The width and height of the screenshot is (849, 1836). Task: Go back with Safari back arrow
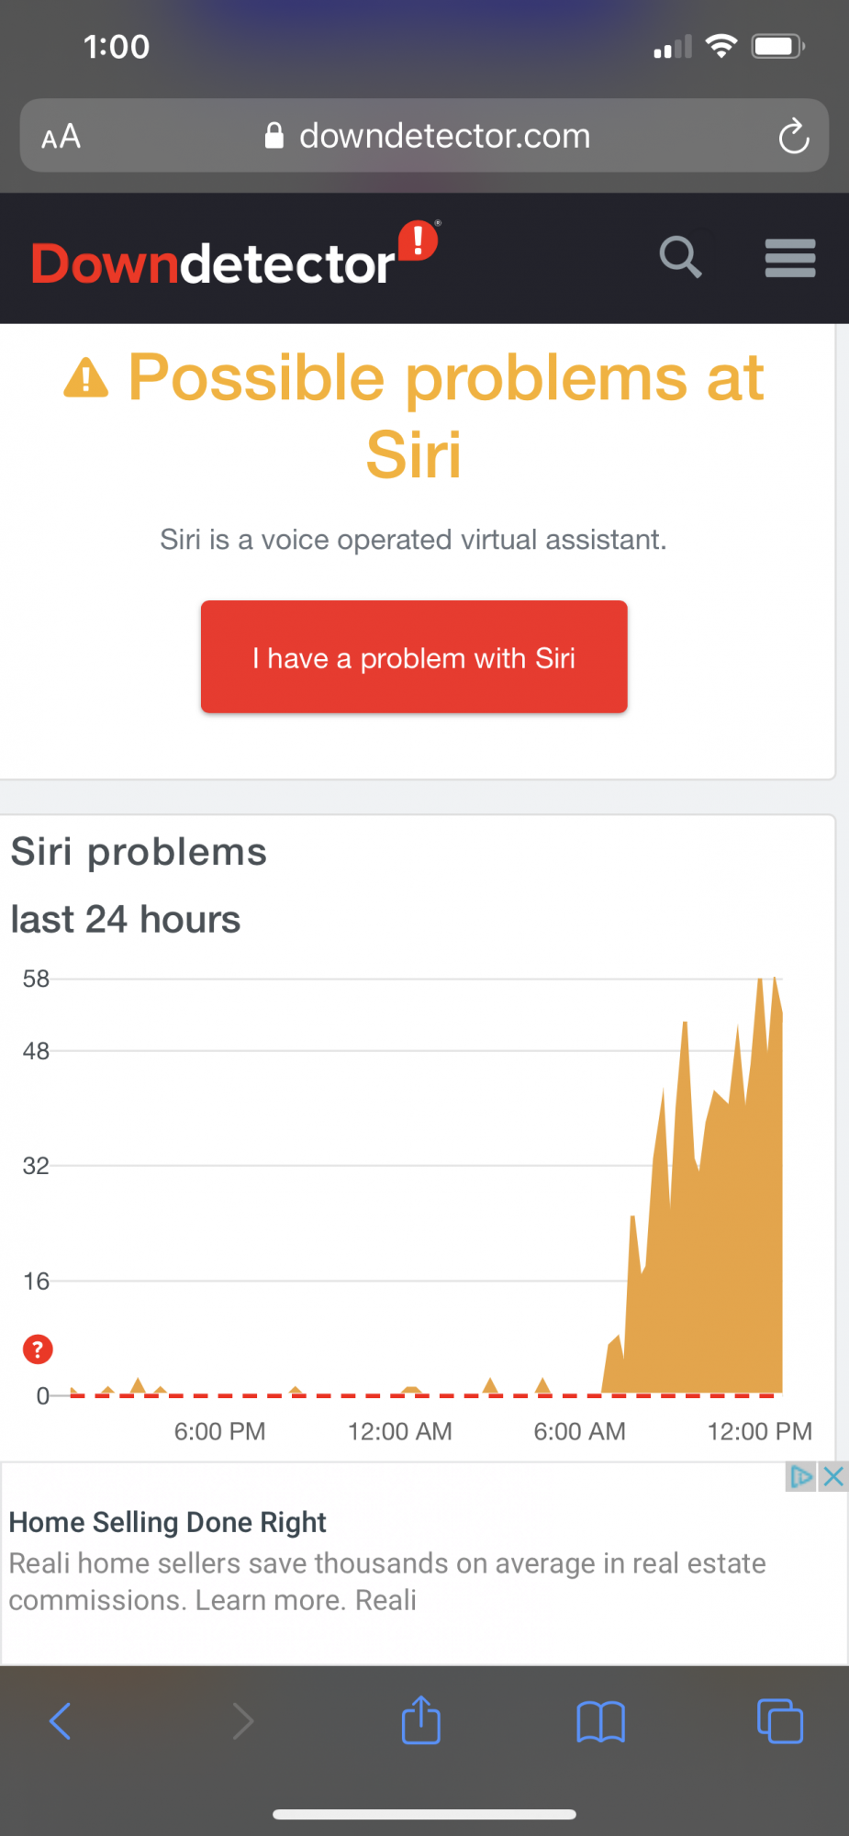point(61,1721)
